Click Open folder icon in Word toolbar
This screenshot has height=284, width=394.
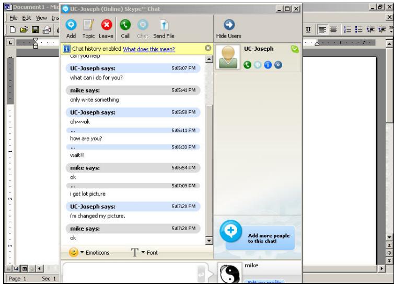pos(24,30)
